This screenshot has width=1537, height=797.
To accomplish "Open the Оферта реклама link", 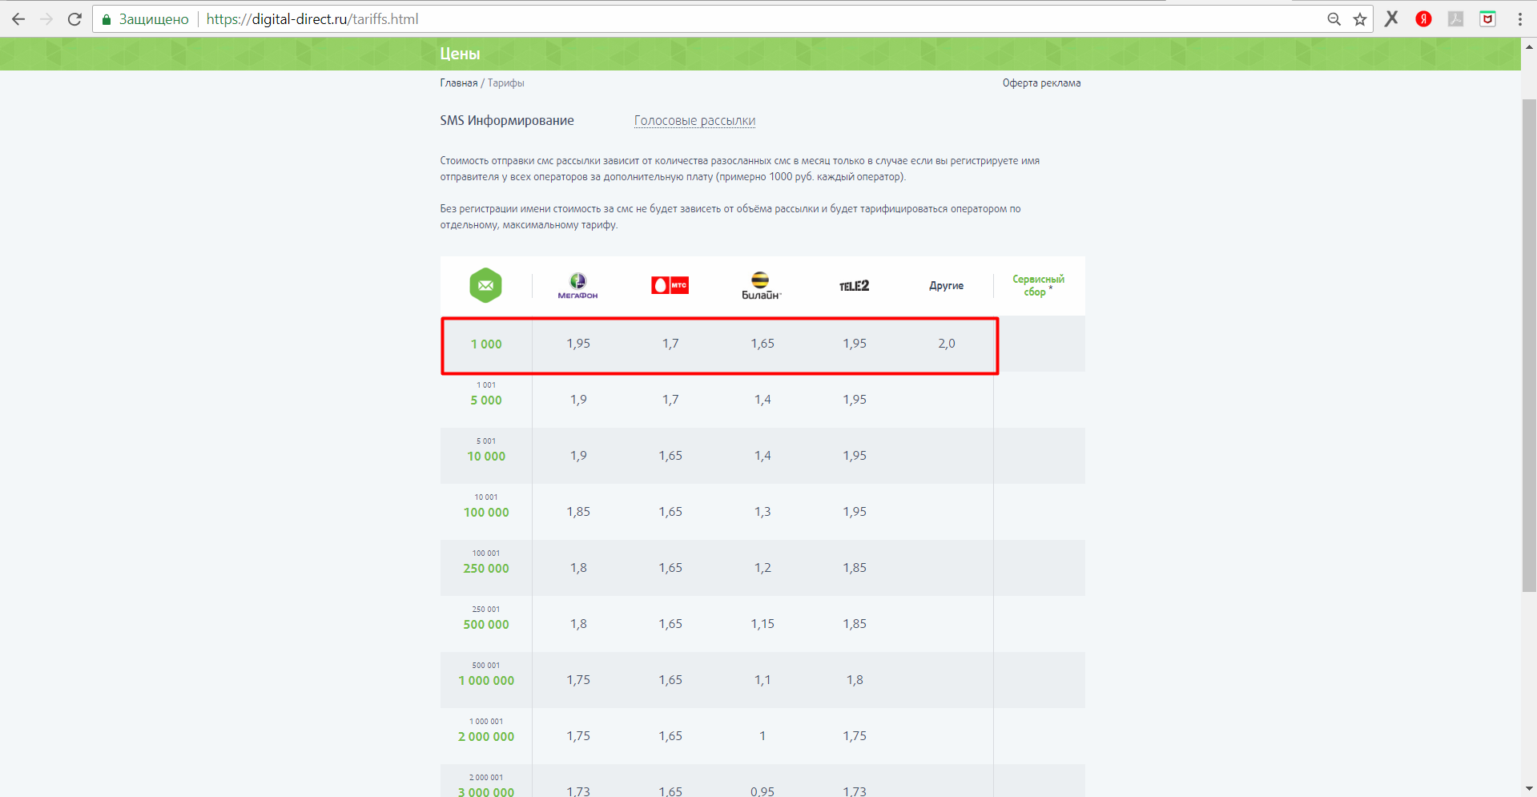I will tap(1041, 83).
